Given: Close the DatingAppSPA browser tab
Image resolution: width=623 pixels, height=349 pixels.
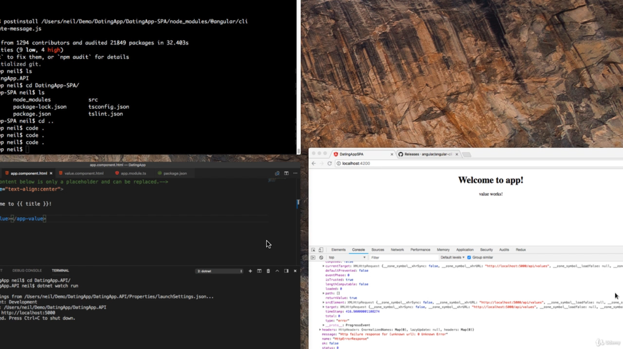Looking at the screenshot, I should pos(392,154).
